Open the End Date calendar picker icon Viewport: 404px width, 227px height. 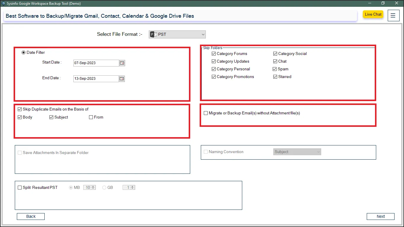click(x=122, y=79)
